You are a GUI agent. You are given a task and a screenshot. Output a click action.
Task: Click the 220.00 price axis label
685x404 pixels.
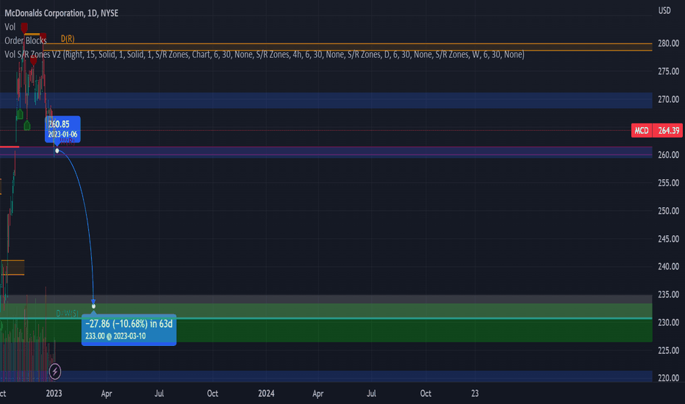668,378
